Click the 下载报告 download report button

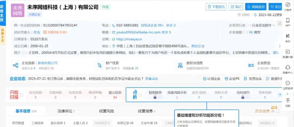pyautogui.click(x=216, y=7)
